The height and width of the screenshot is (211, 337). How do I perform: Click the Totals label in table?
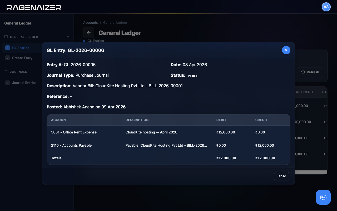tap(56, 158)
